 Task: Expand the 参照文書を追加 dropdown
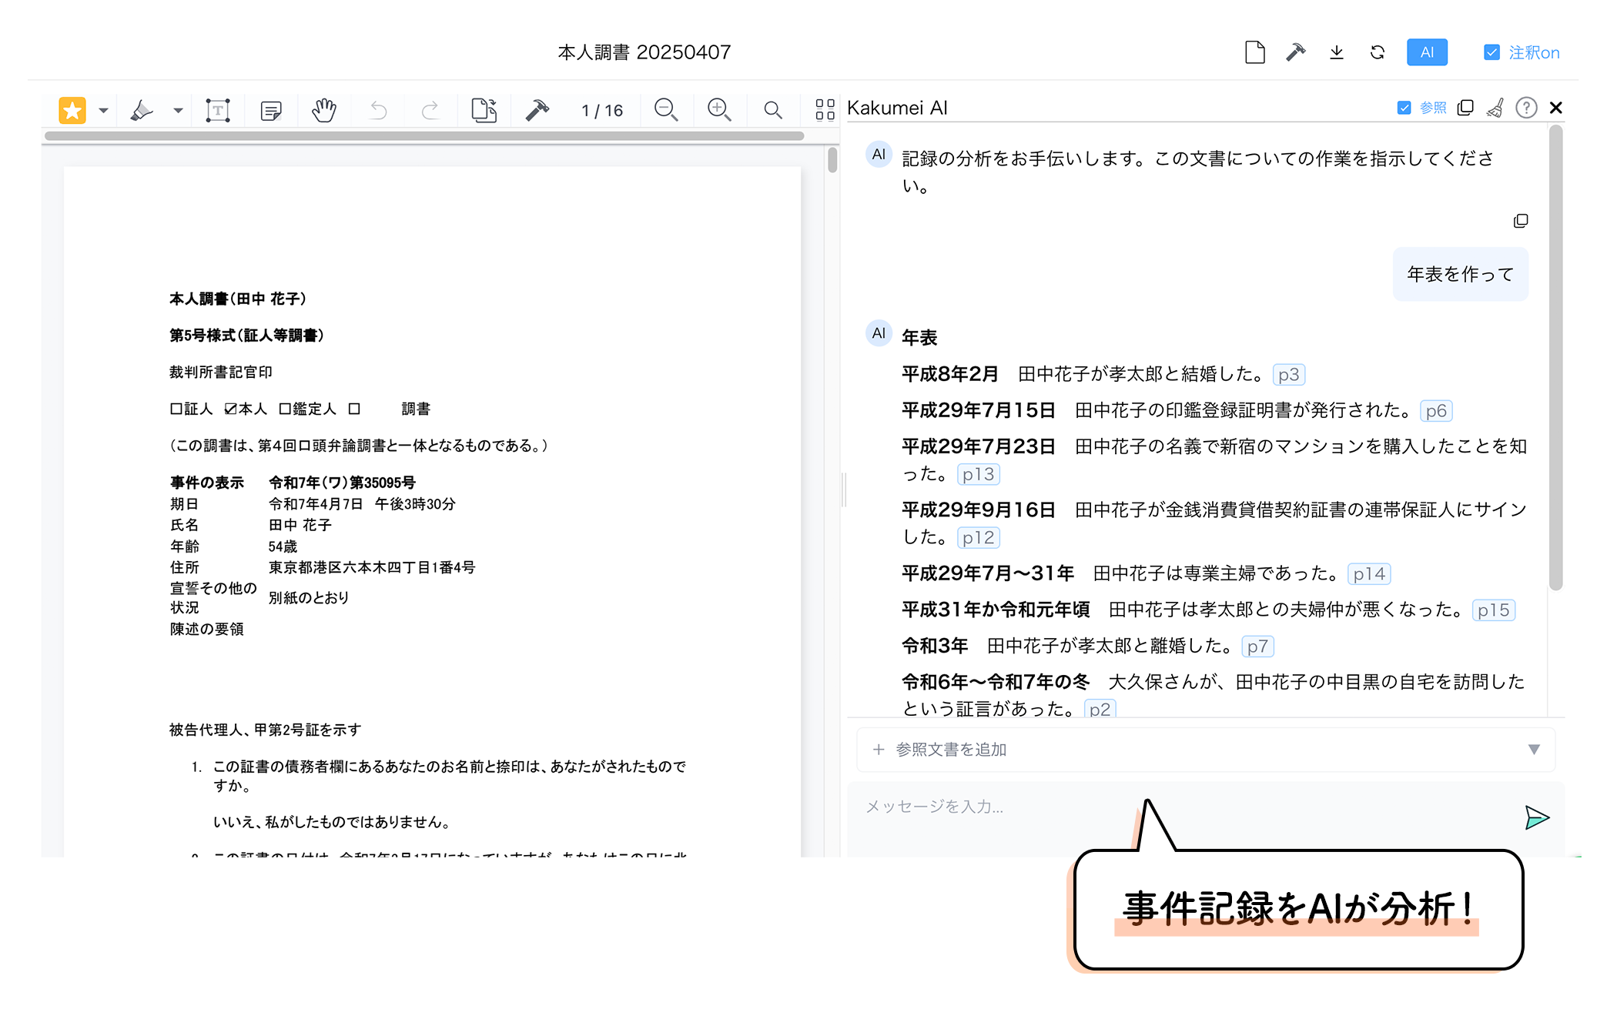(1533, 750)
